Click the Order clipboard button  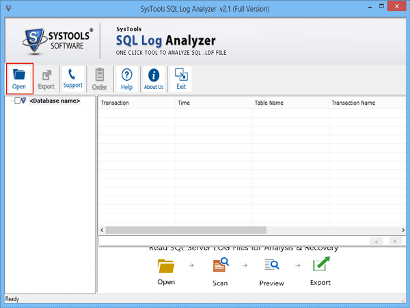click(99, 79)
